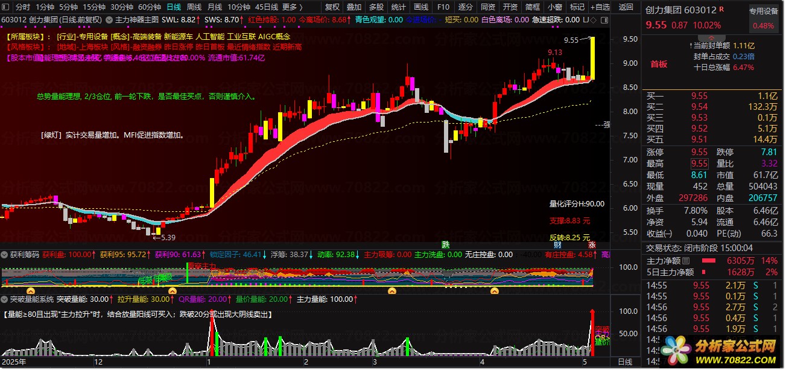Open the 专用设备 sector box

[x=763, y=11]
